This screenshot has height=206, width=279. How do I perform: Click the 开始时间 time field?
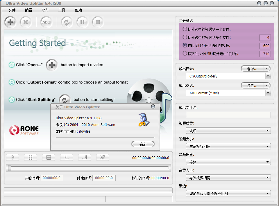click(52, 178)
